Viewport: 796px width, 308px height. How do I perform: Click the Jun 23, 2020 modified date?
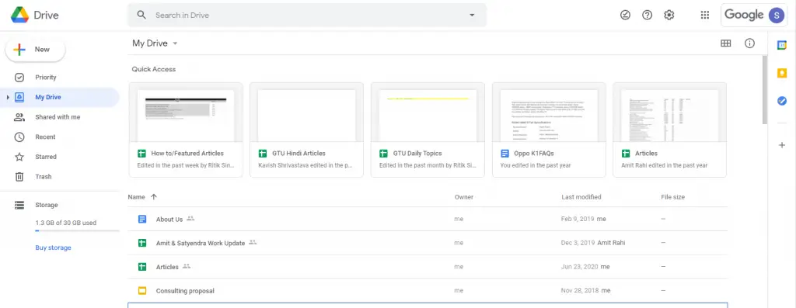tap(580, 267)
